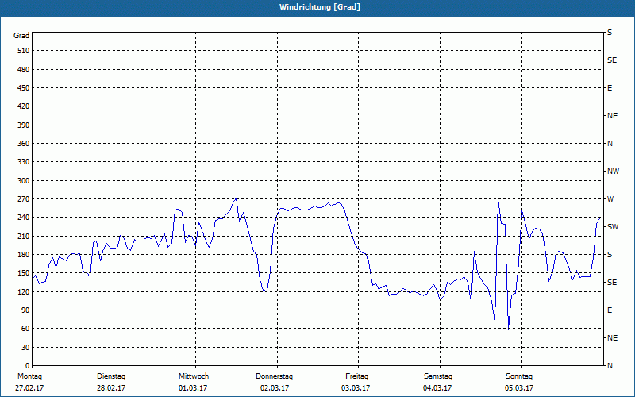
Task: Click the 90 y-axis value
Action: [25, 310]
